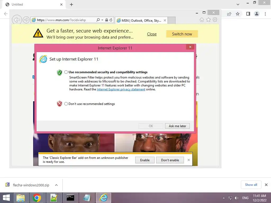
Task: Open the Chrome profile avatar
Action: [x=257, y=14]
